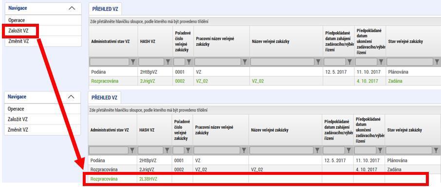
Task: Click filter icon for Pracovní název, top table
Action: tap(245, 62)
